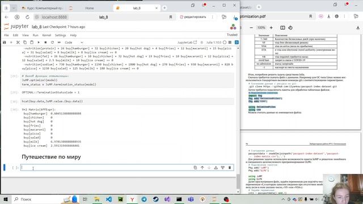Show hidden system tray icons
This screenshot has width=363, height=204.
[x=283, y=199]
